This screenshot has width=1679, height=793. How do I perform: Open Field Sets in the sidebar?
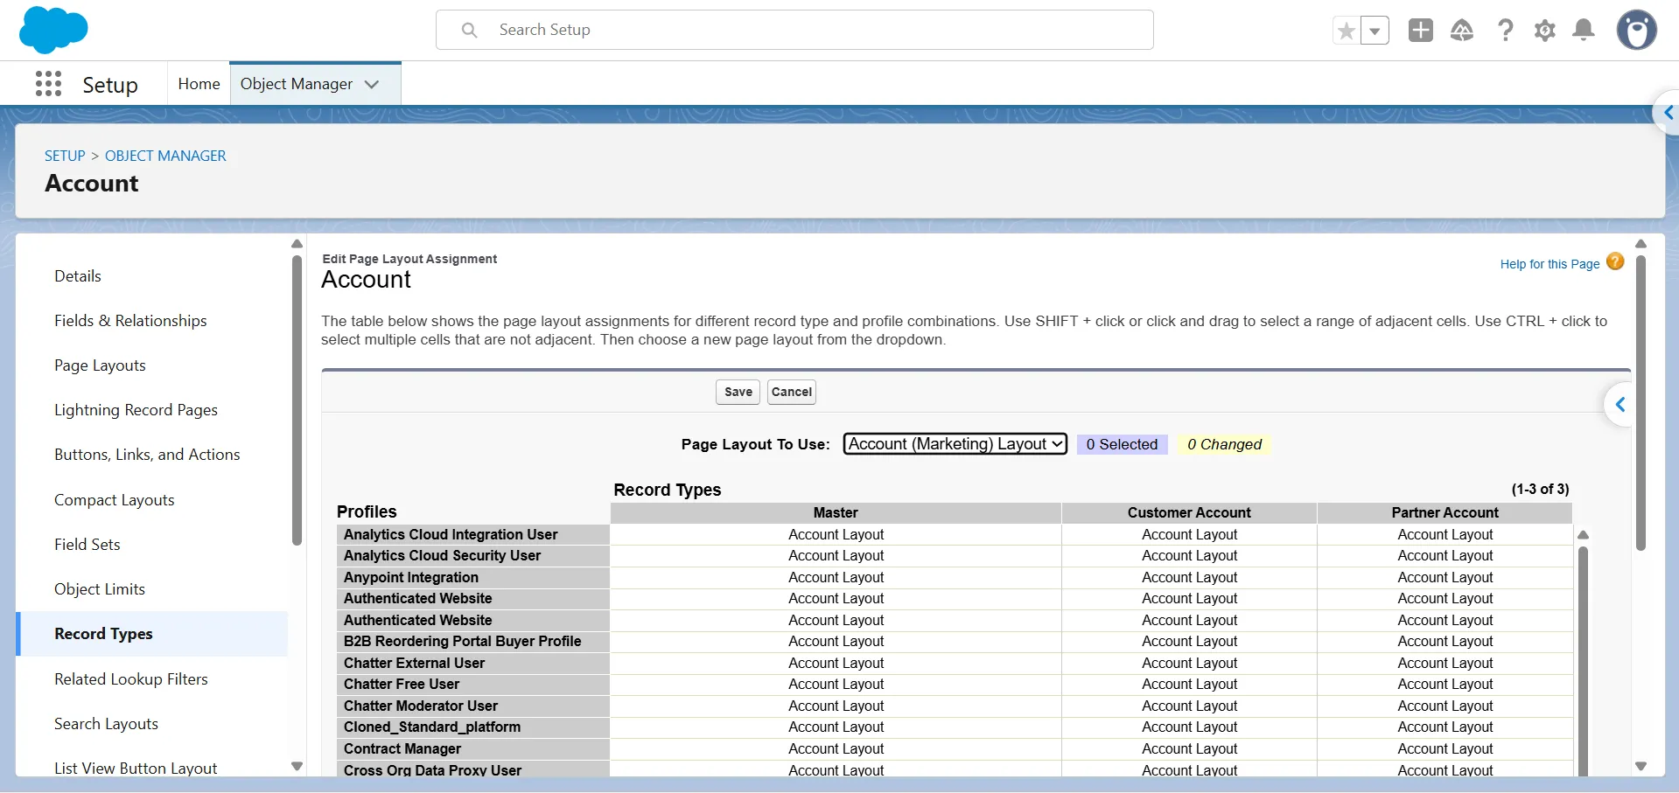[x=87, y=544]
